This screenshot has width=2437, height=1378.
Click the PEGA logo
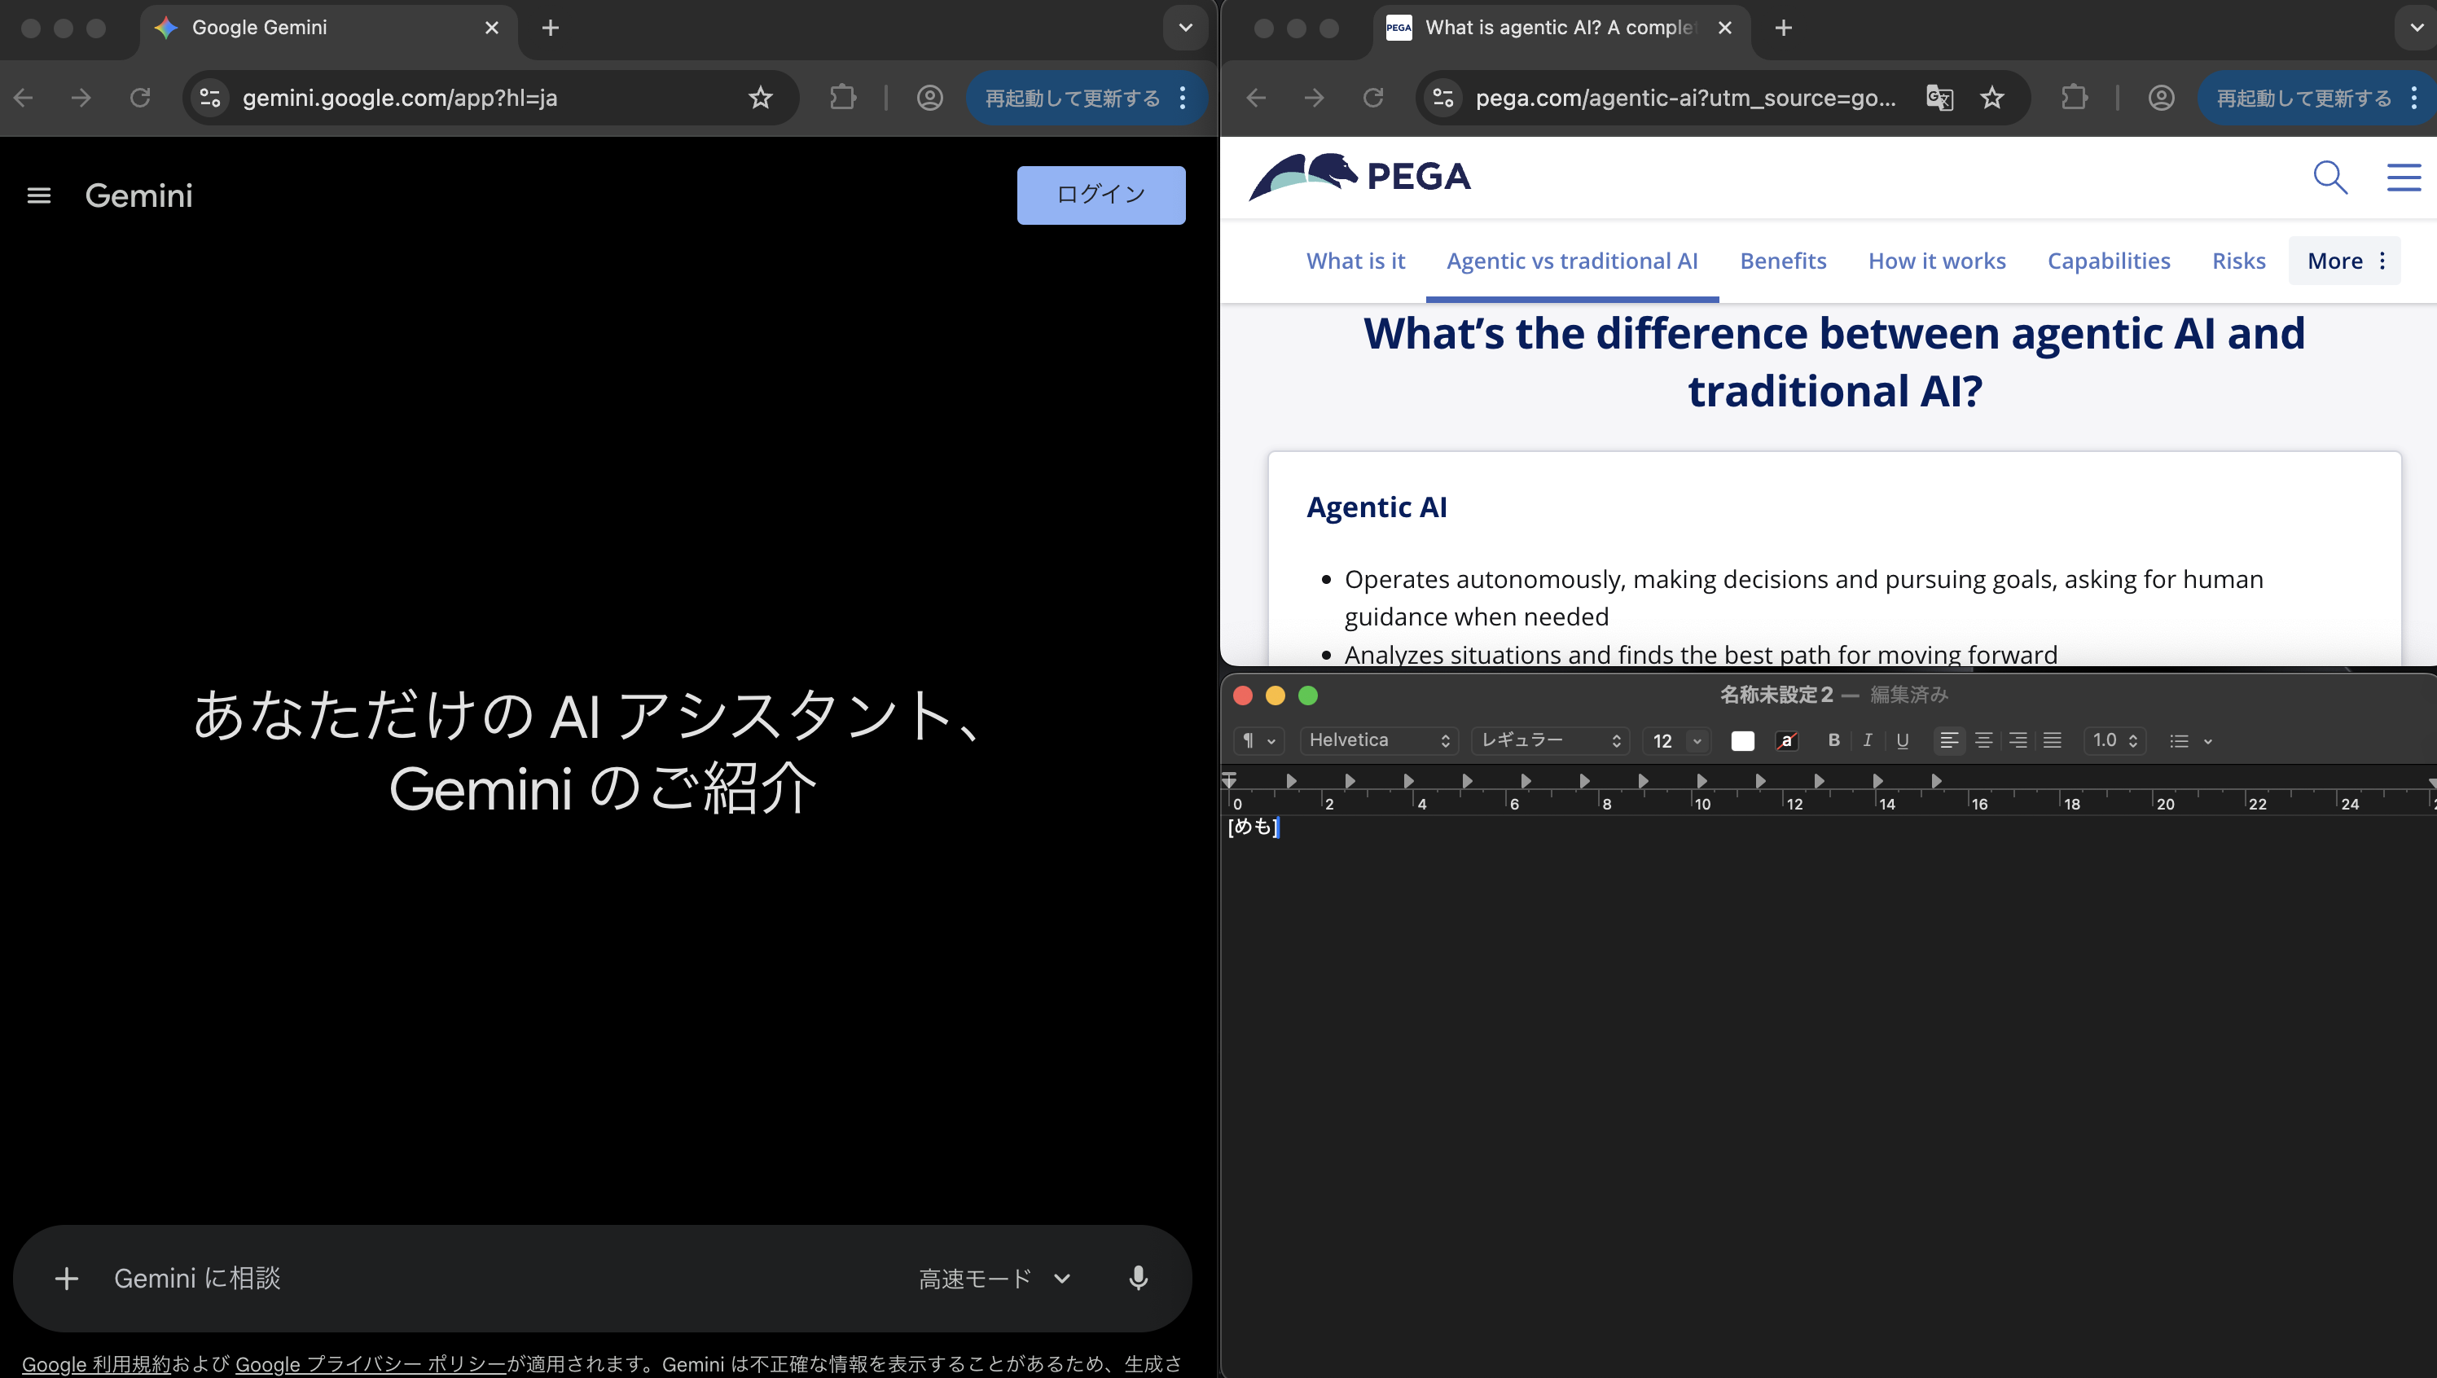(x=1360, y=175)
